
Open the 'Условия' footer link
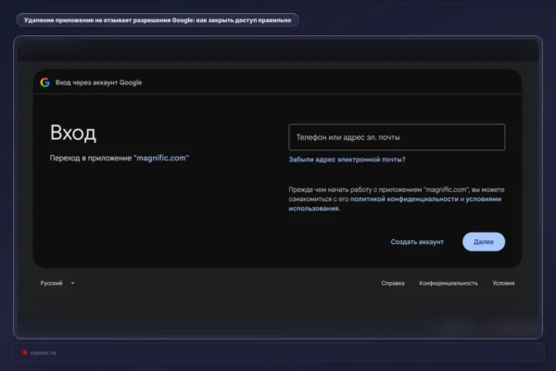[x=503, y=283]
